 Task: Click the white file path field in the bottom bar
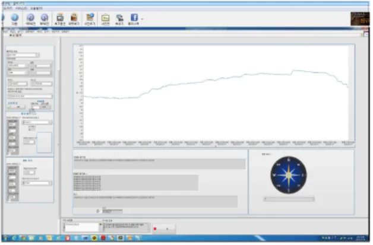tap(81, 227)
